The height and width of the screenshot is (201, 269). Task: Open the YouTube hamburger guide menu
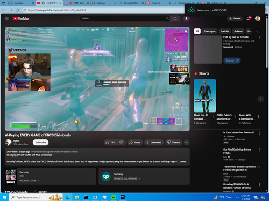click(x=7, y=18)
